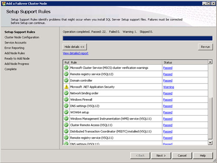
Task: Open Passed status link for Windows Firewall
Action: (168, 100)
